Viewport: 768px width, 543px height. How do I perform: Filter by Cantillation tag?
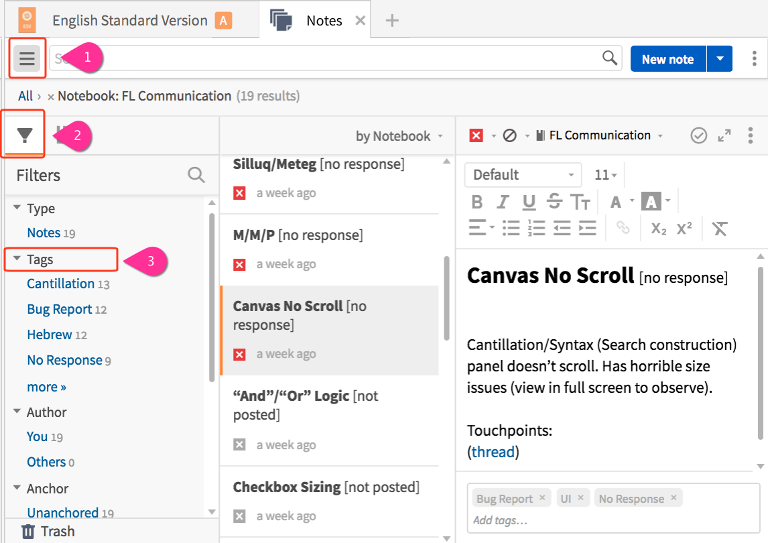(x=61, y=284)
